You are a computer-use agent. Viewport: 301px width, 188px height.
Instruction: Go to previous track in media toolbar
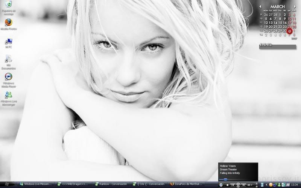pos(233,185)
